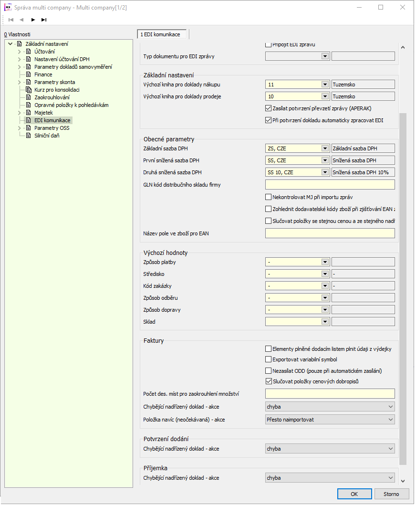Viewport: 416px width, 506px height.
Task: Select the 0 Vlastnosti panel header
Action: 17,34
